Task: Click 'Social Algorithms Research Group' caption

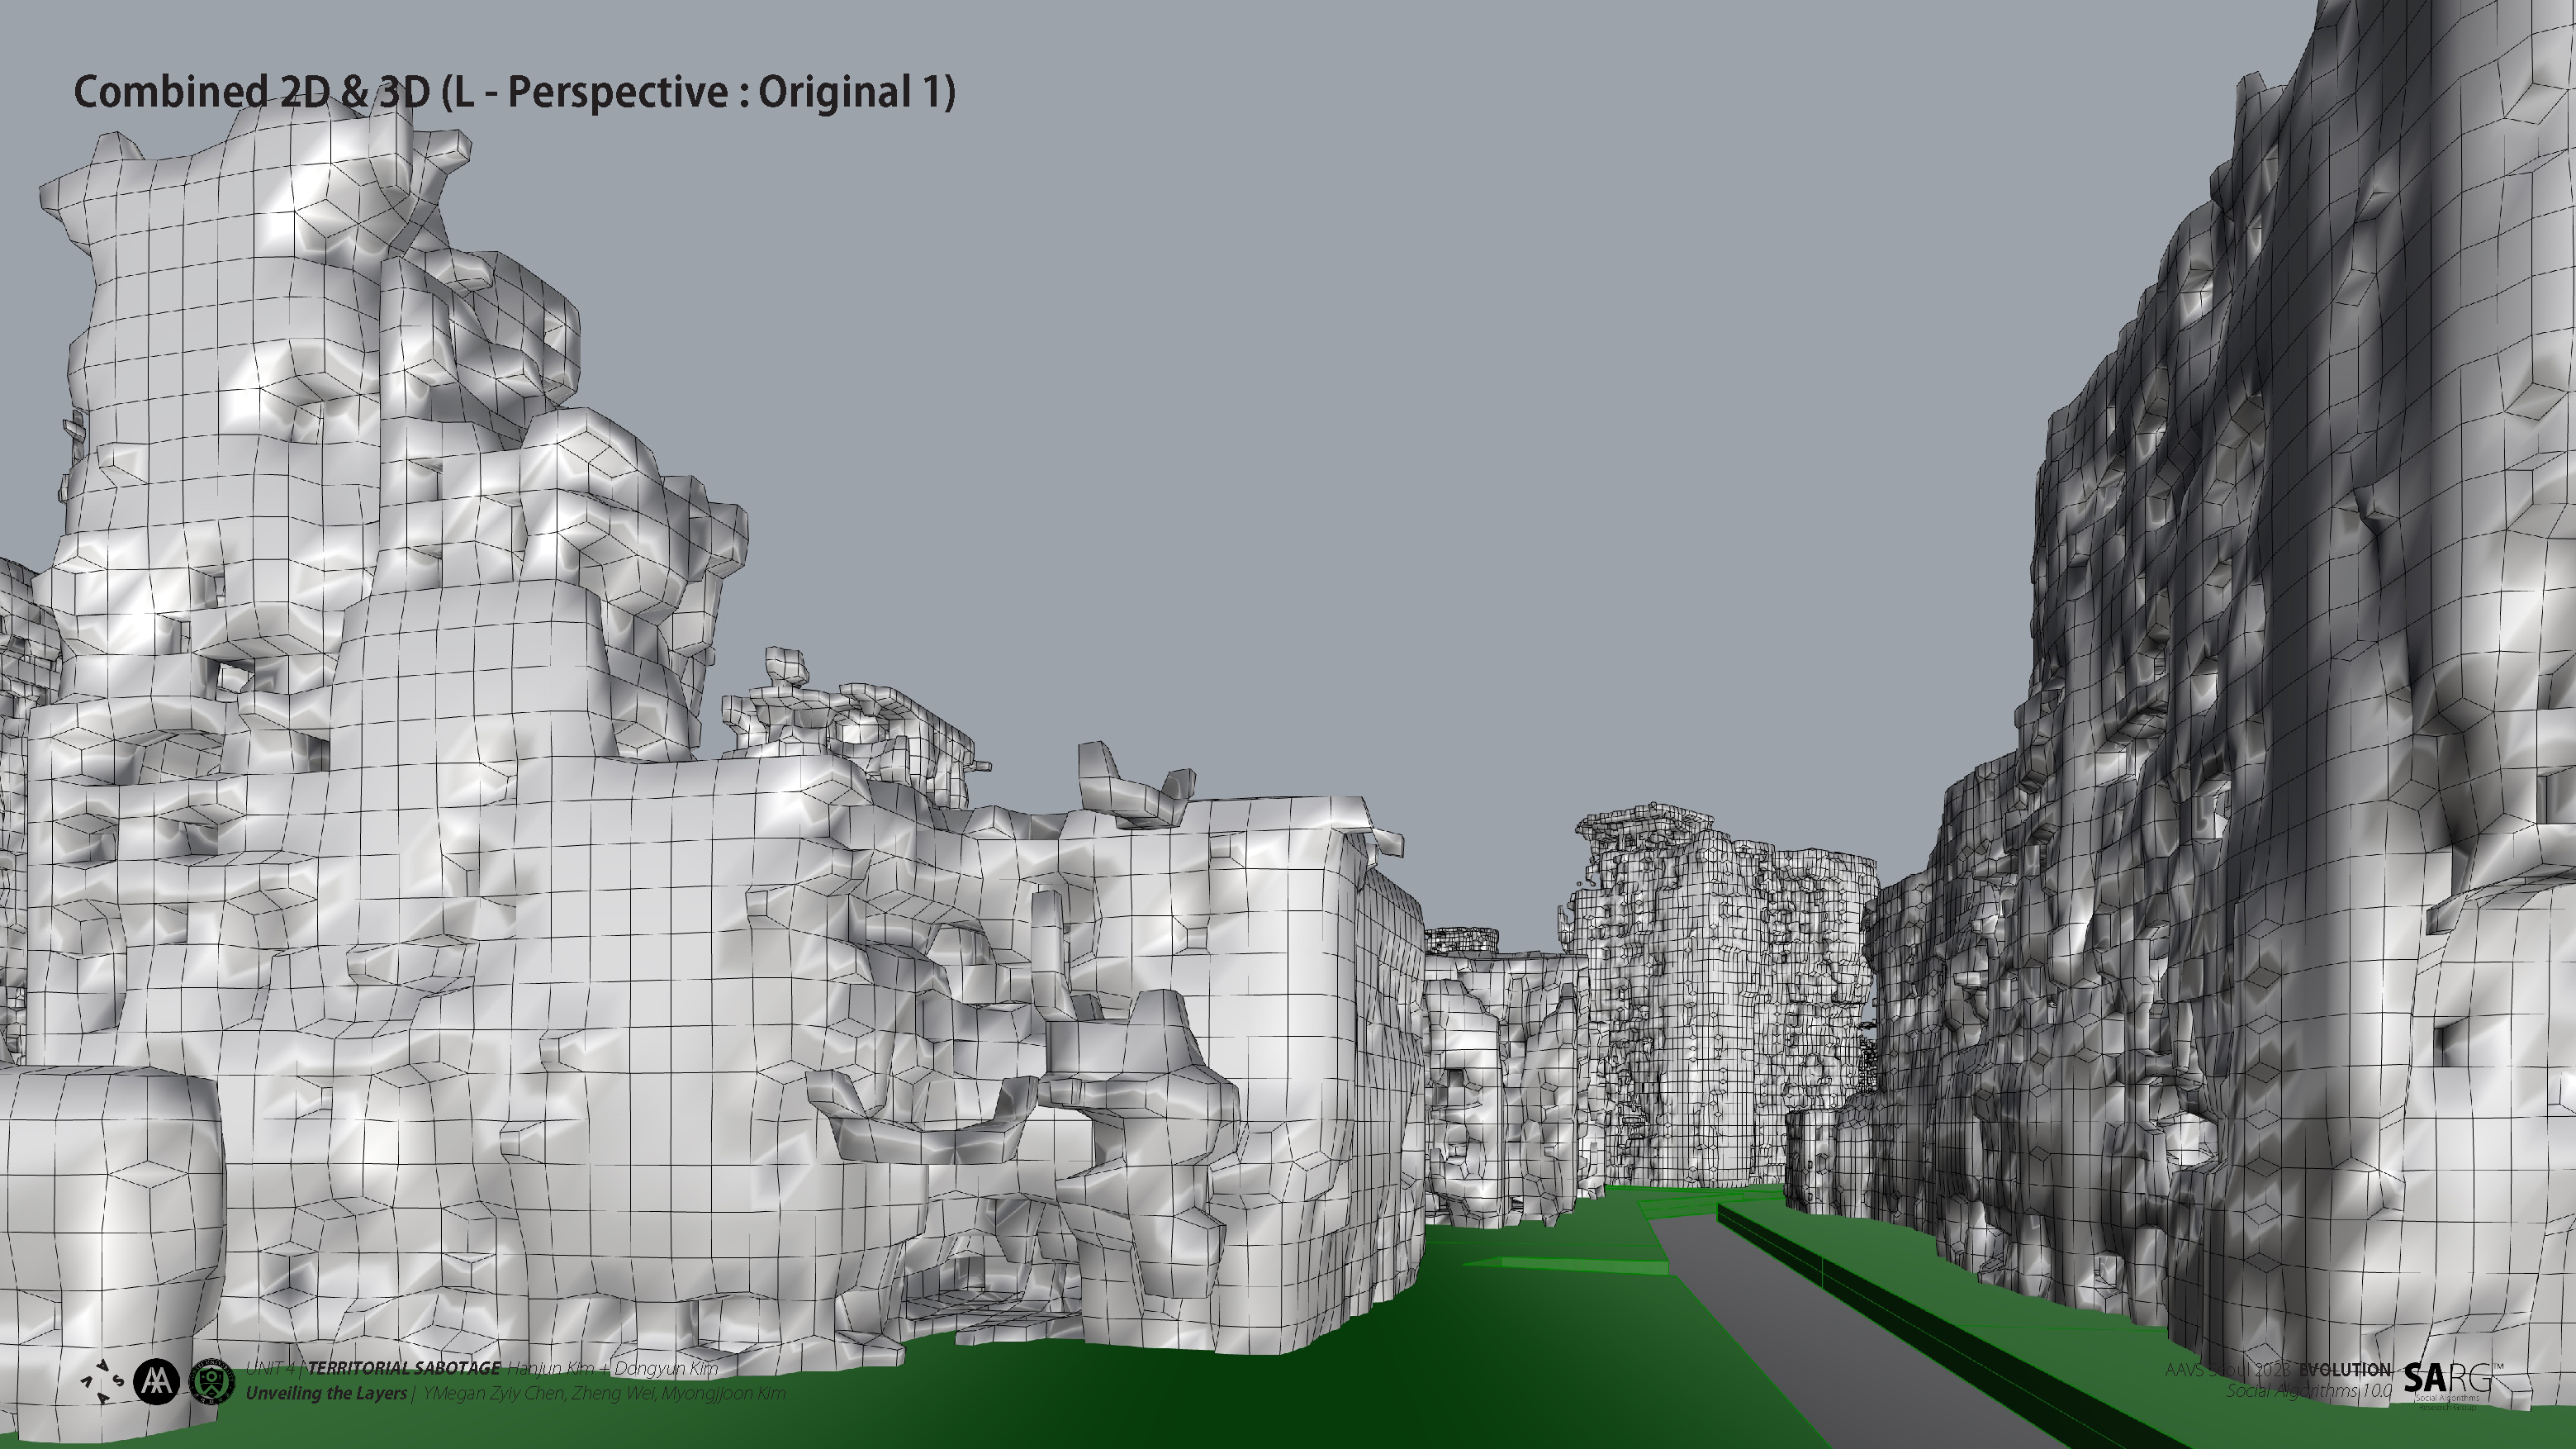Action: point(2446,1402)
